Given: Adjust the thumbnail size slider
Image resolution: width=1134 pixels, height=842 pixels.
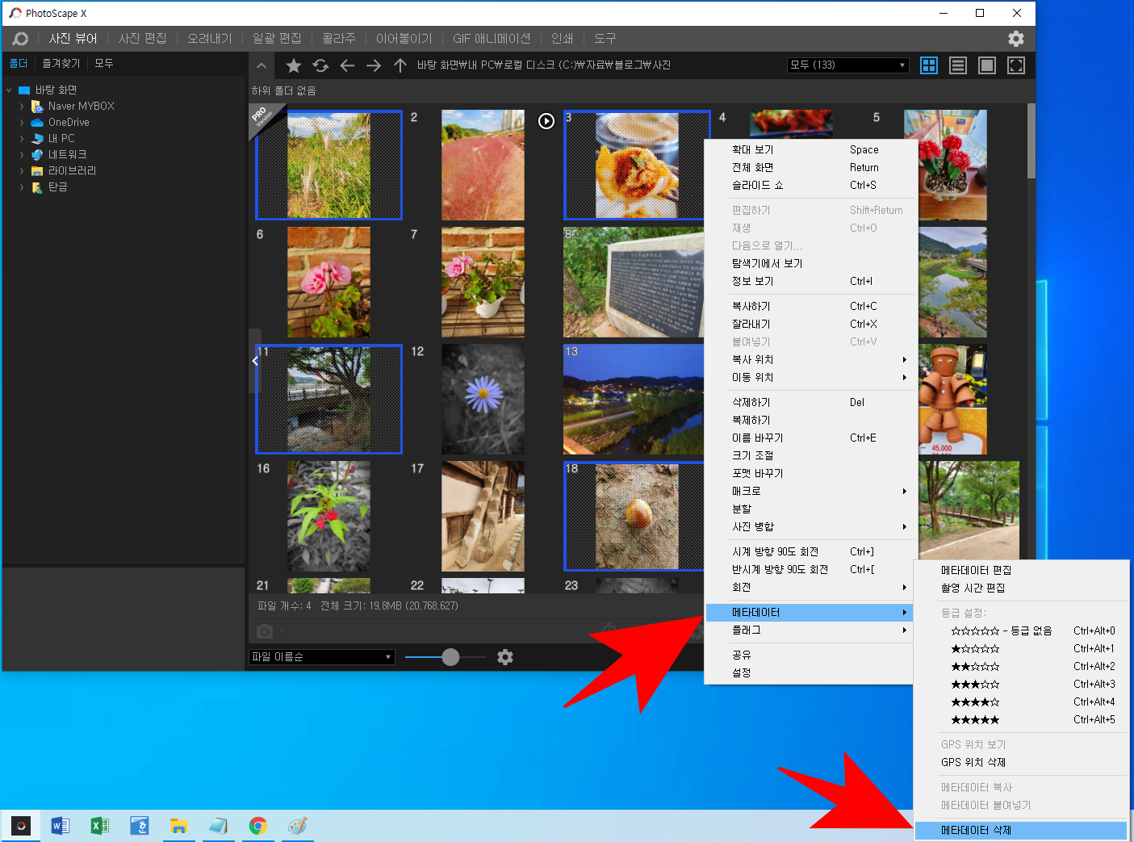Looking at the screenshot, I should [450, 657].
